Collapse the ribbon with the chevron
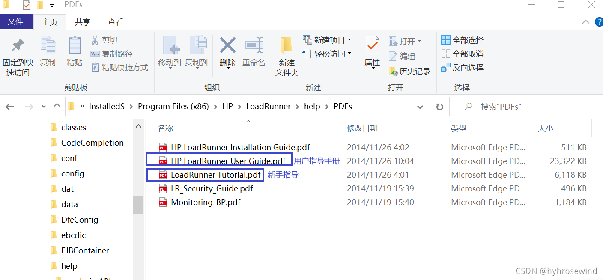603x280 pixels. pos(585,22)
